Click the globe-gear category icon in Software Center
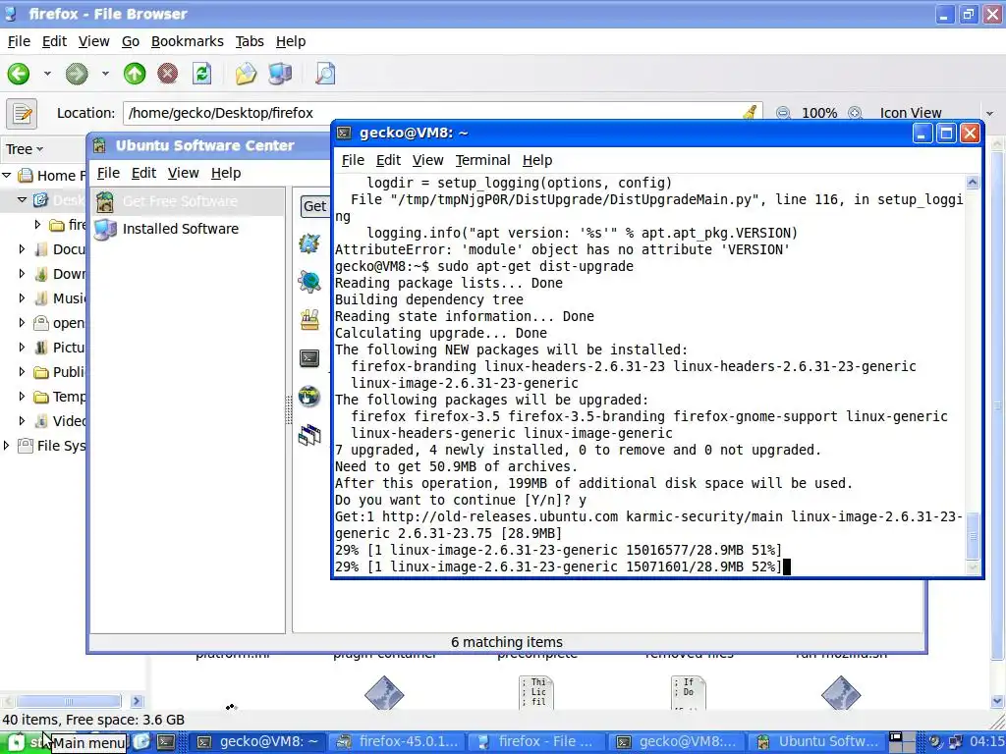 pyautogui.click(x=309, y=282)
